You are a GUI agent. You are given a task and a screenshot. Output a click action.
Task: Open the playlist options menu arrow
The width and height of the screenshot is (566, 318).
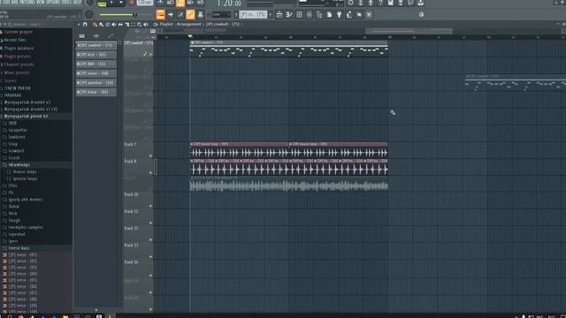click(79, 25)
